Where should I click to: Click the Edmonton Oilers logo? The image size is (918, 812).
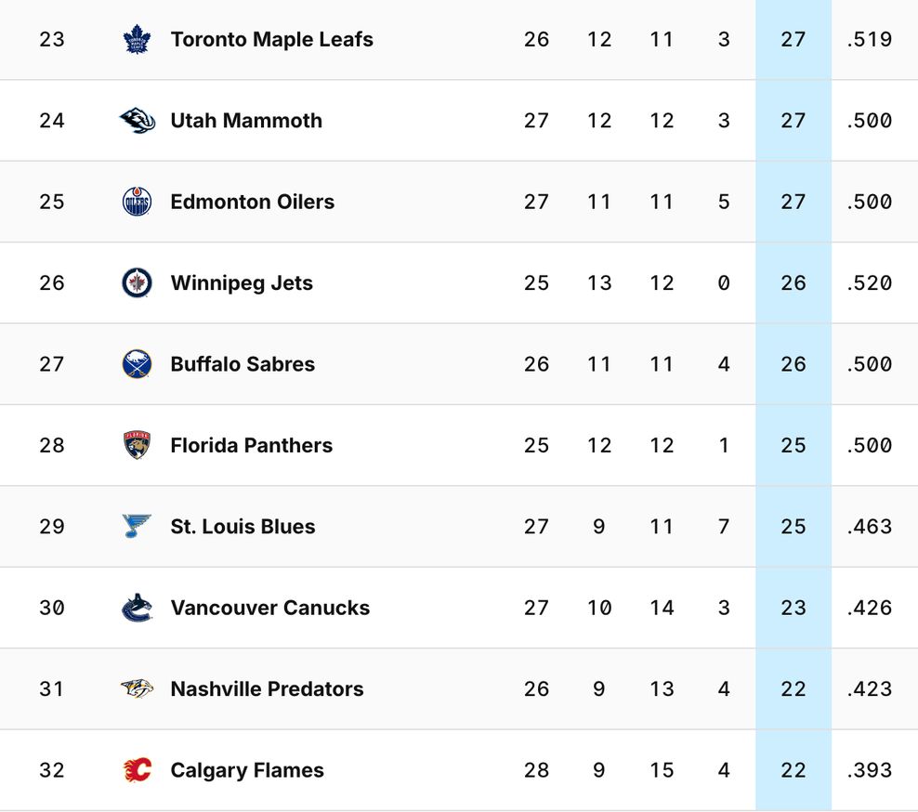pyautogui.click(x=138, y=202)
